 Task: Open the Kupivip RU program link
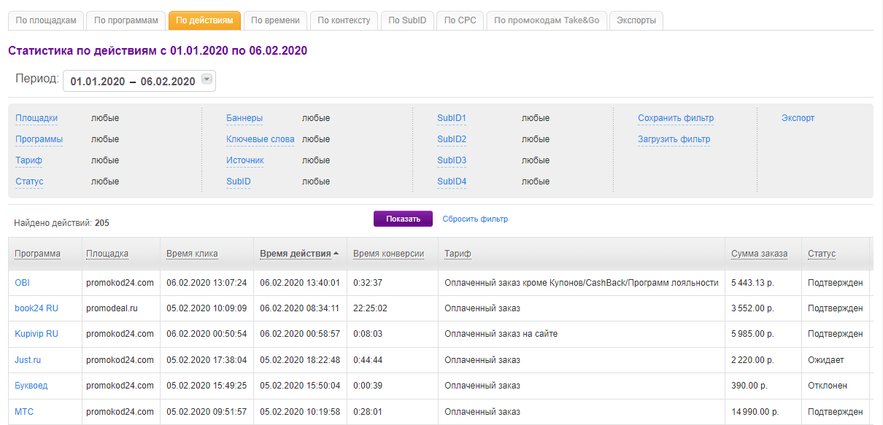coord(36,334)
